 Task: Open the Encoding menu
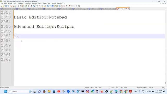point(21,4)
